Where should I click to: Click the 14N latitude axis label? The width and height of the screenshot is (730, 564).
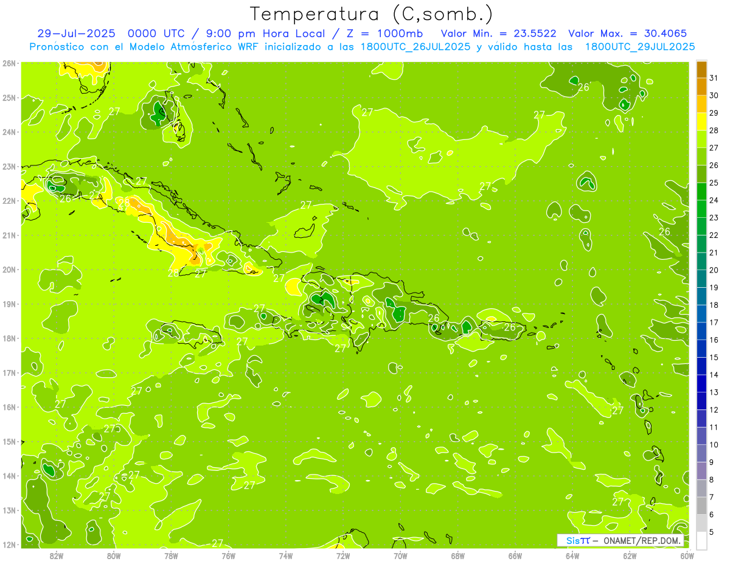tap(9, 476)
